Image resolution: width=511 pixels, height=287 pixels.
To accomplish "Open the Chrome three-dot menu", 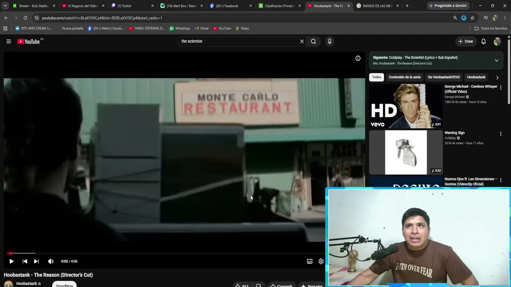I will (x=505, y=18).
